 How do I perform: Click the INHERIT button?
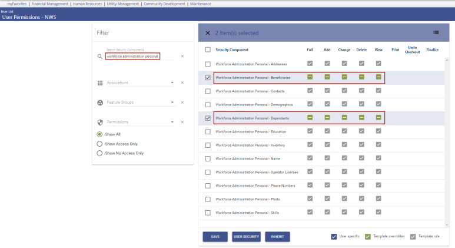click(277, 237)
